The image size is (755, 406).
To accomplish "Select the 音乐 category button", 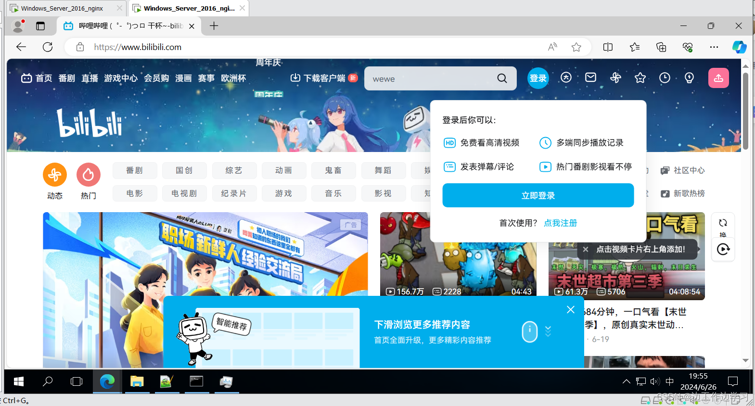I will click(x=333, y=193).
